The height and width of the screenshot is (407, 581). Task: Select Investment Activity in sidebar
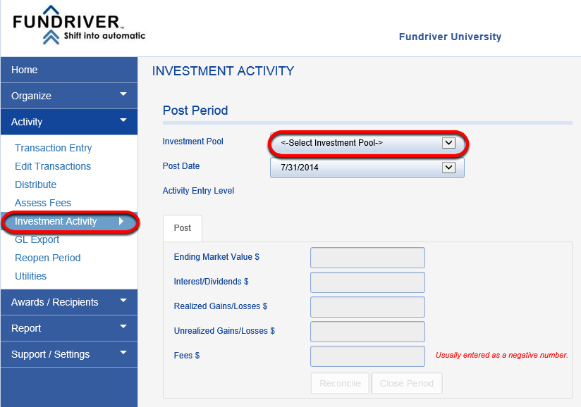[x=70, y=221]
